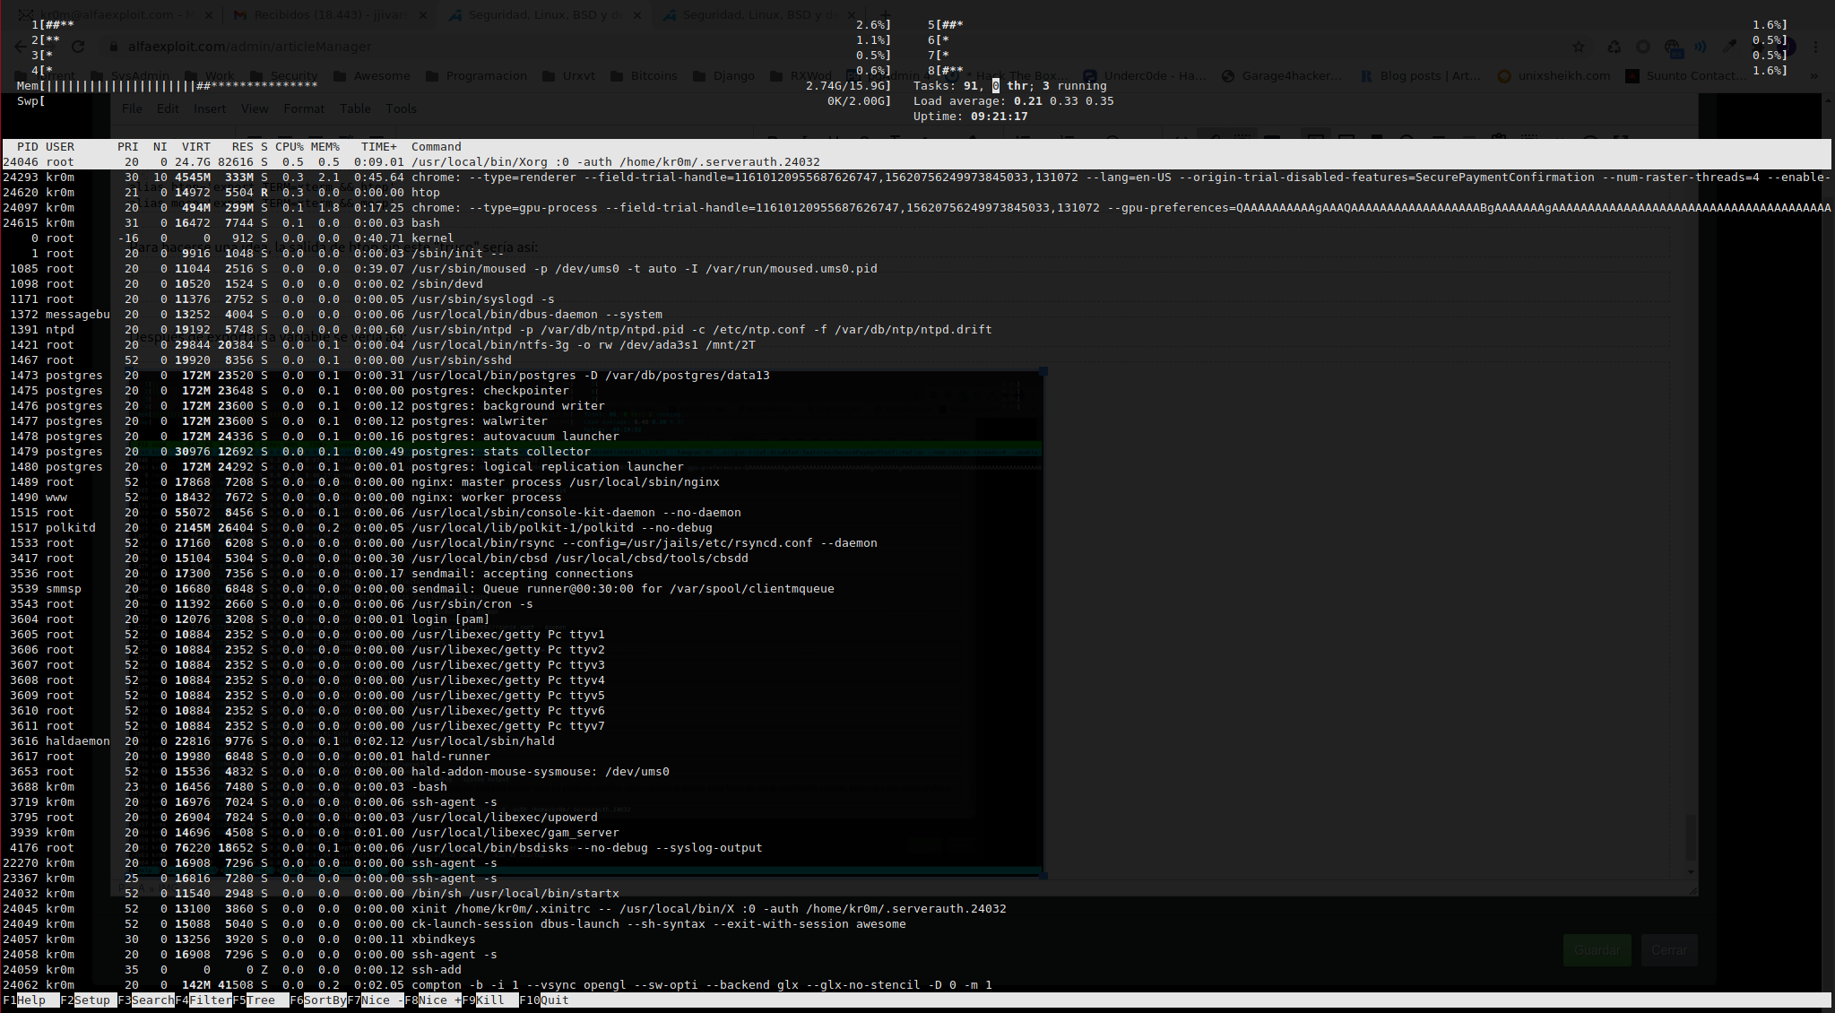Click the bookmark star icon

[x=1579, y=47]
